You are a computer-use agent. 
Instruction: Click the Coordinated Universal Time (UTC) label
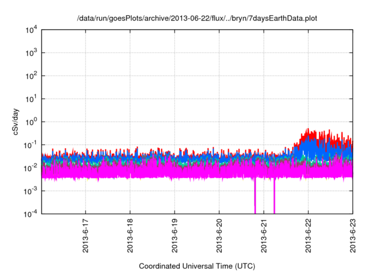(x=197, y=266)
